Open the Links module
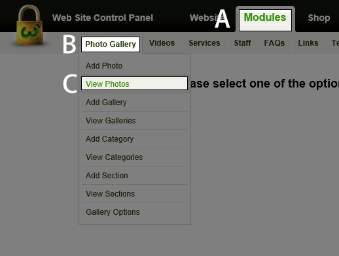This screenshot has width=339, height=256. [308, 43]
